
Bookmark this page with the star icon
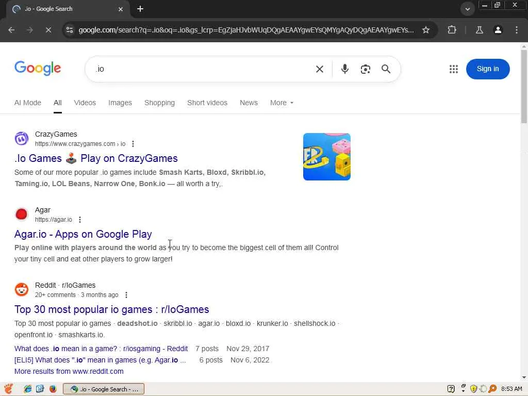click(425, 30)
